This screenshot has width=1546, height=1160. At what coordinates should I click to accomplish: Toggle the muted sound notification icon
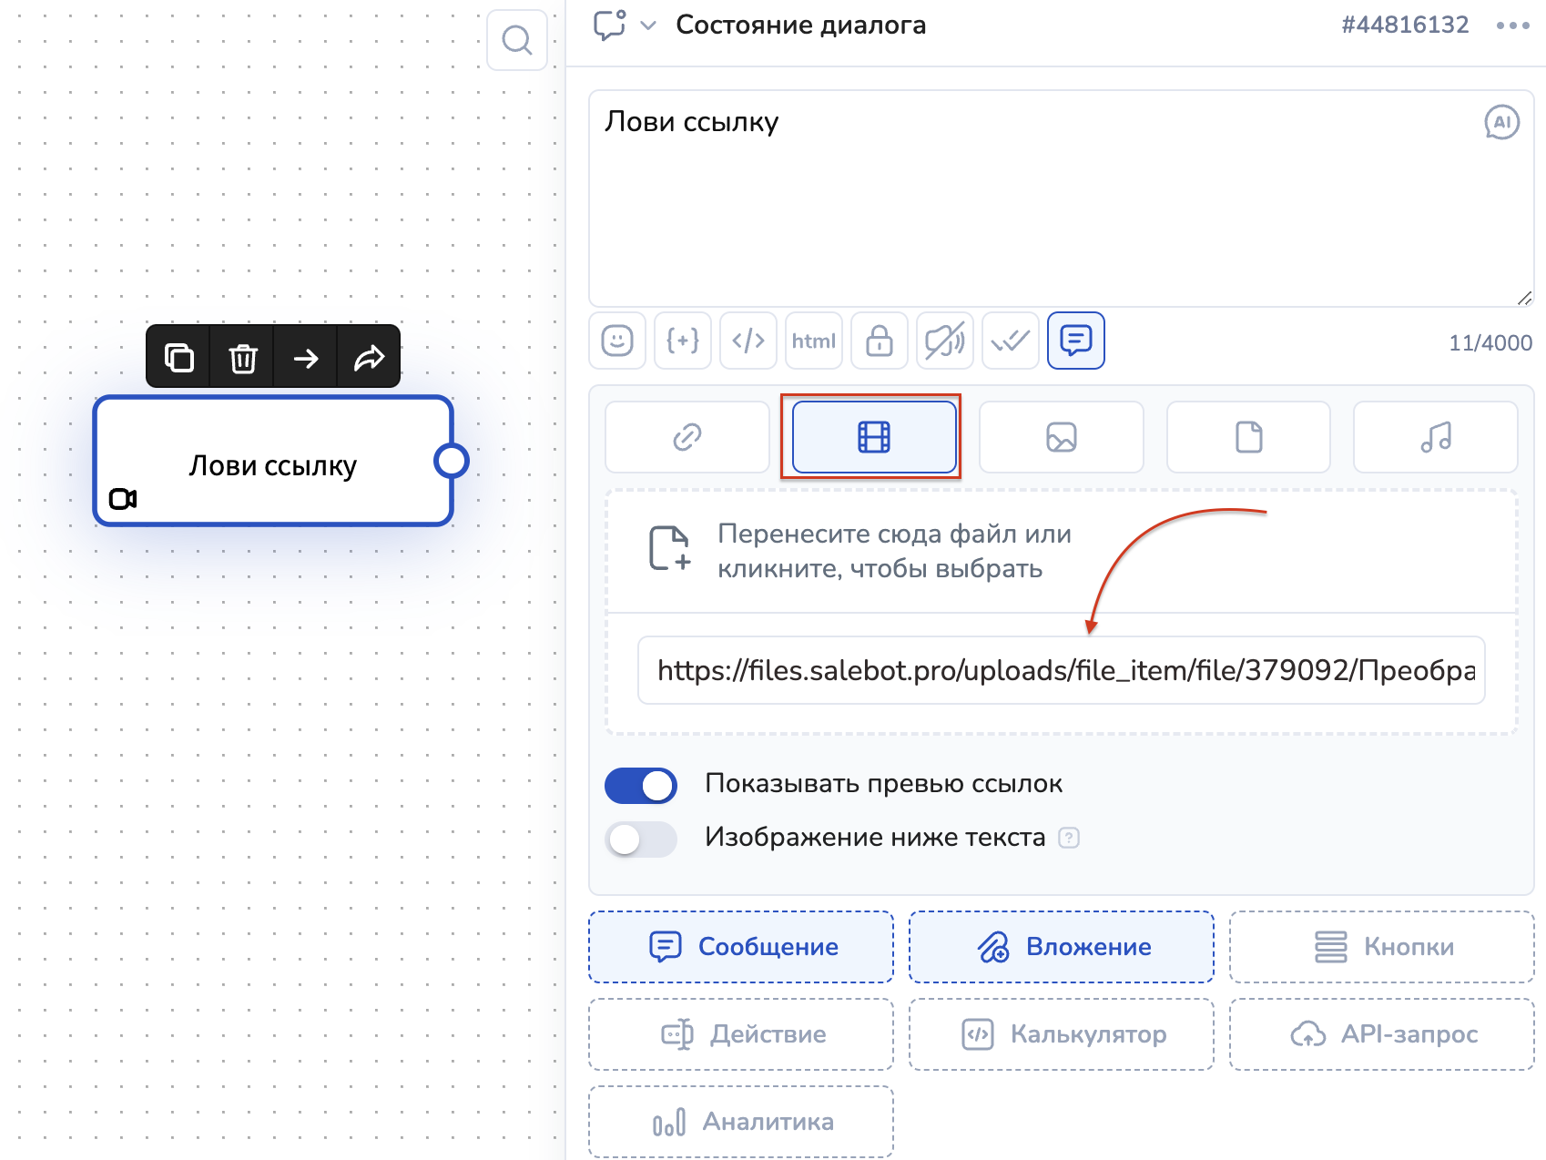pos(945,341)
